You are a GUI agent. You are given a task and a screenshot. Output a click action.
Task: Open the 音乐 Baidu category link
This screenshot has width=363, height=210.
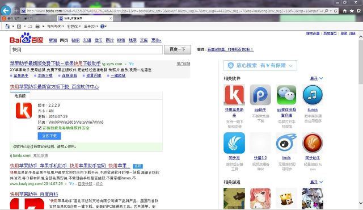98,40
